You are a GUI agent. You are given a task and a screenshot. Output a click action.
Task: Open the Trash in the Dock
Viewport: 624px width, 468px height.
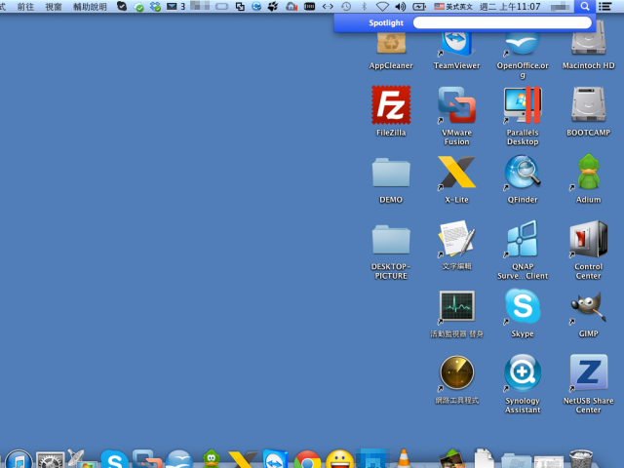[581, 459]
